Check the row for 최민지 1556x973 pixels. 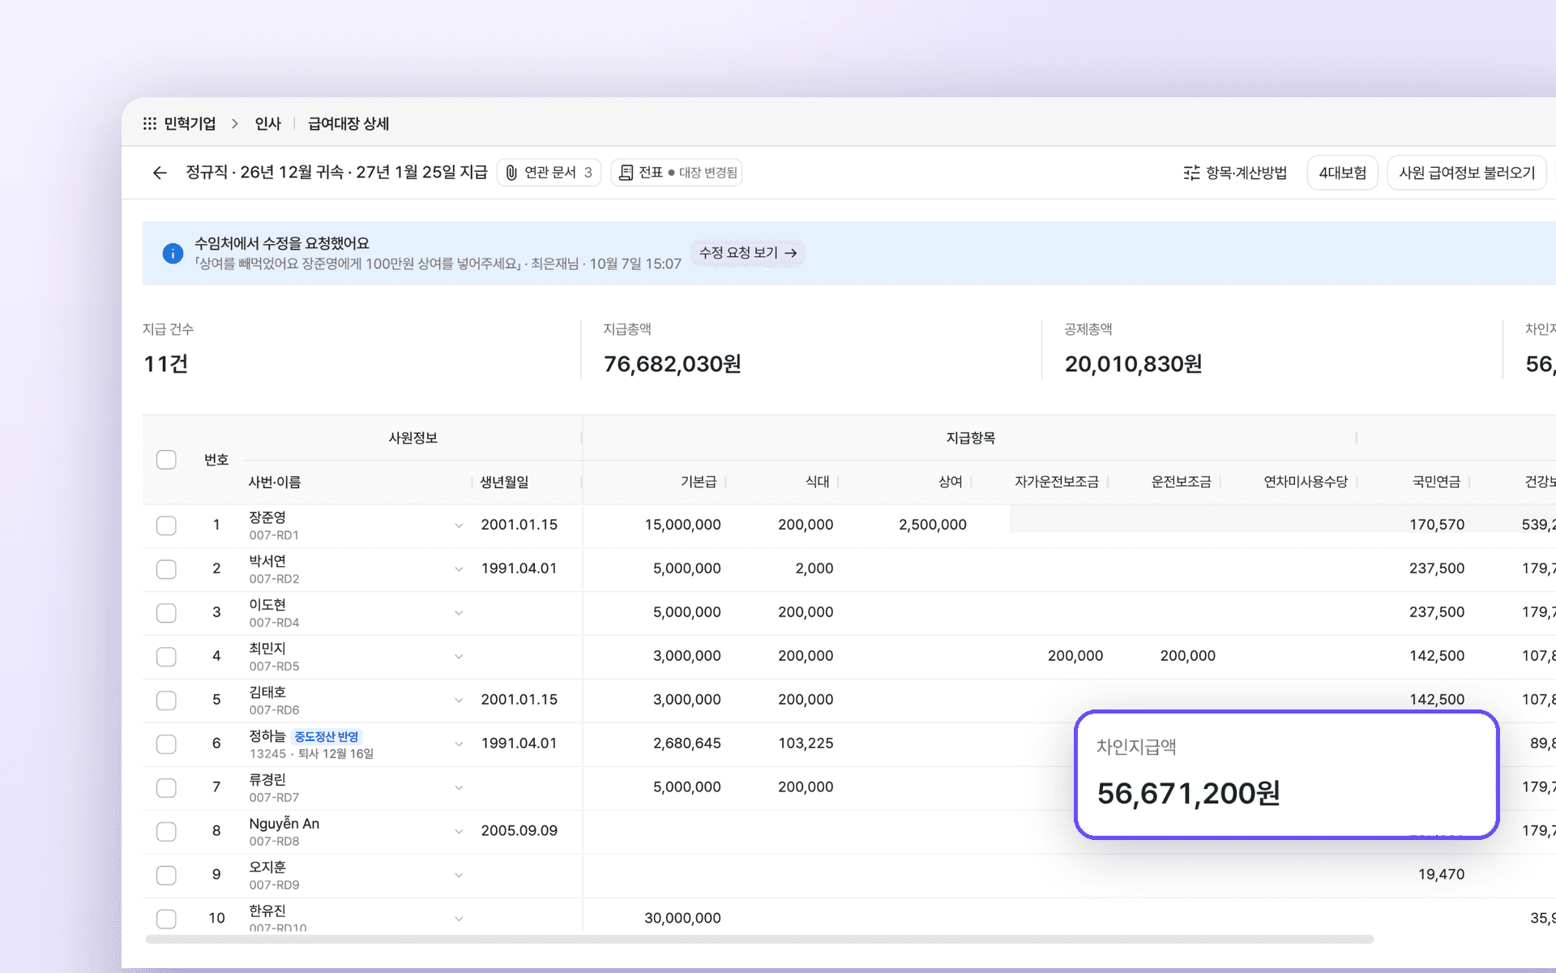point(166,657)
